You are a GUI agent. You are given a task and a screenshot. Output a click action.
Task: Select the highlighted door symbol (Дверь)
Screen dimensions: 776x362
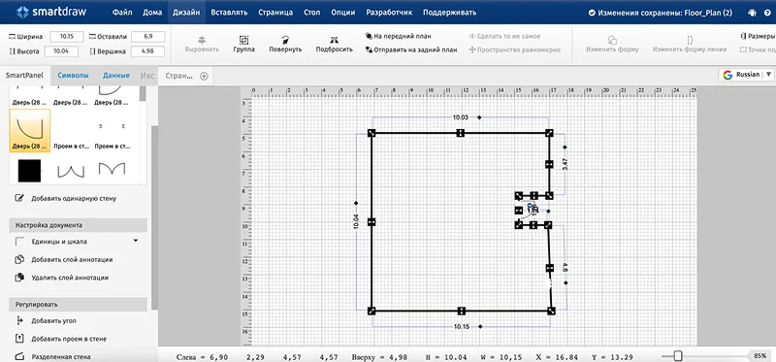[30, 130]
